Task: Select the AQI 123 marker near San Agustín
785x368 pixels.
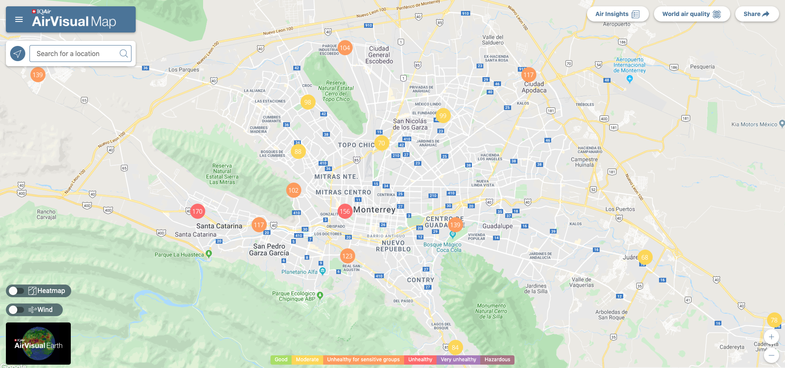Action: coord(348,256)
